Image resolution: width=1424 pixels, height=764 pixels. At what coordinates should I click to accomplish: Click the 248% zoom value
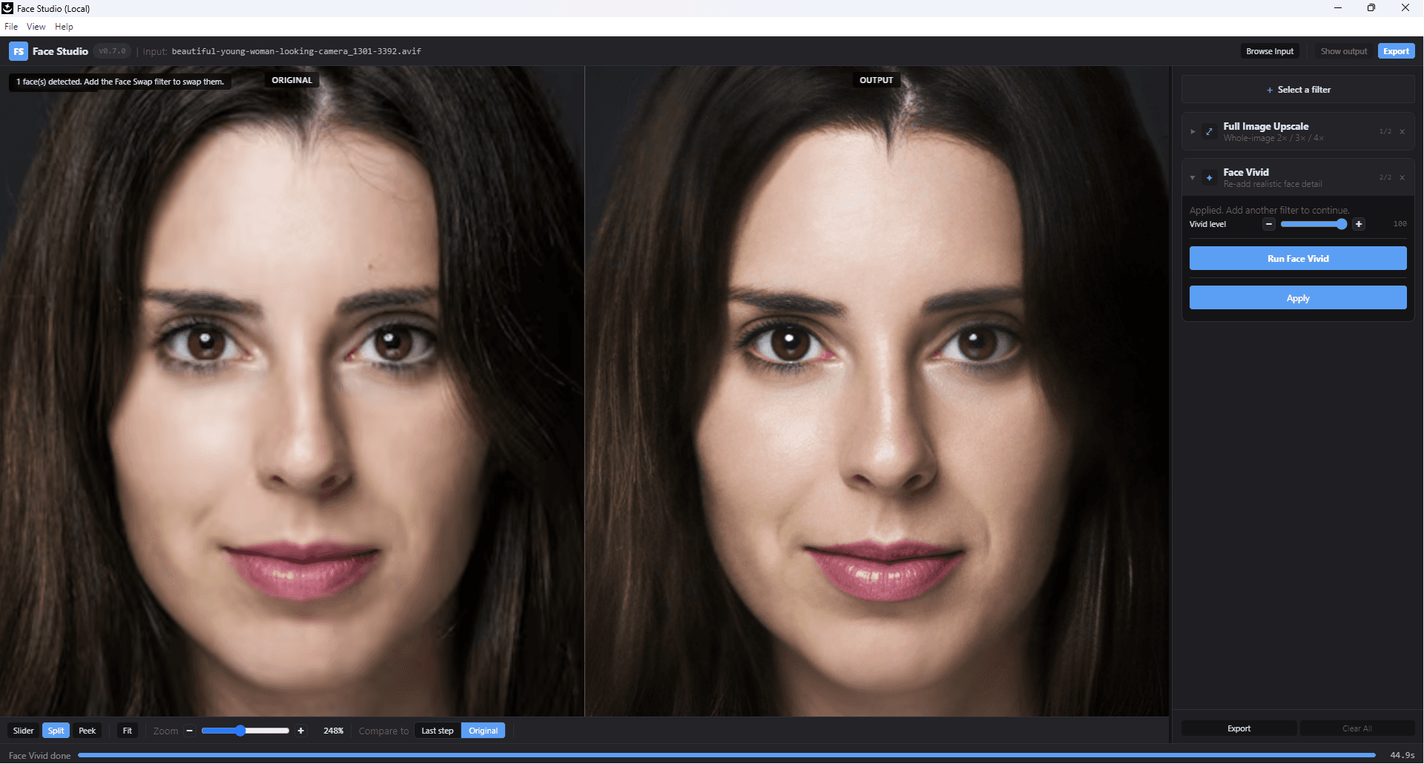pos(333,731)
